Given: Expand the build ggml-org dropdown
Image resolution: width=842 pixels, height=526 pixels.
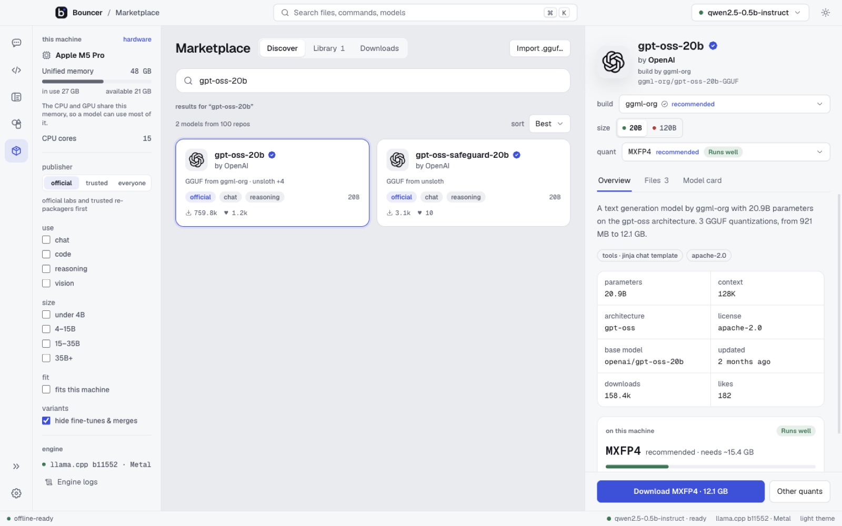Looking at the screenshot, I should (724, 104).
